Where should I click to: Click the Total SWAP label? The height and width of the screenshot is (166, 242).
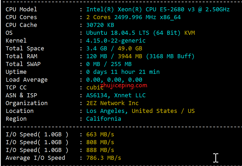pyautogui.click(x=23, y=64)
